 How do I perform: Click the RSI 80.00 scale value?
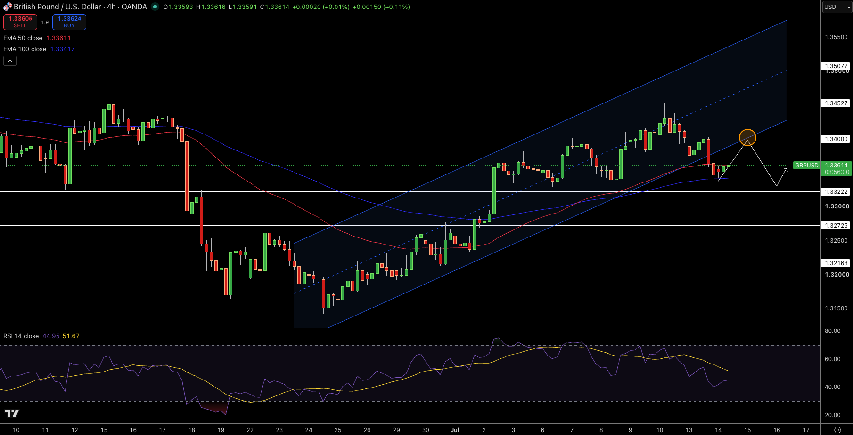(x=832, y=331)
